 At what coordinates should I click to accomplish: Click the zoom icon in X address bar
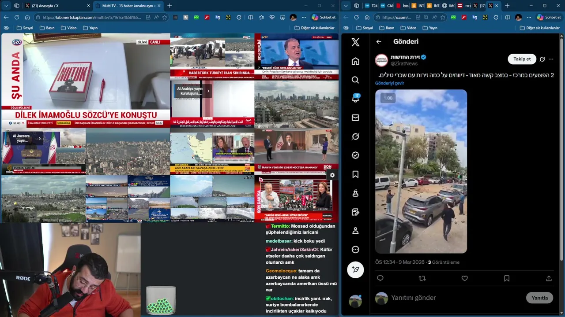click(426, 17)
